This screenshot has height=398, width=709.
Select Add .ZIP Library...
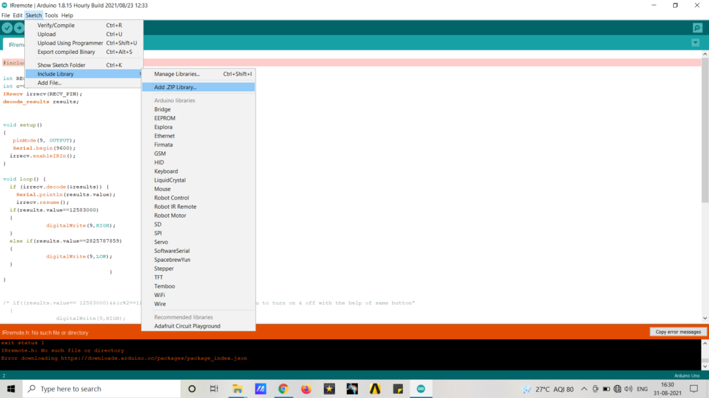coord(199,87)
